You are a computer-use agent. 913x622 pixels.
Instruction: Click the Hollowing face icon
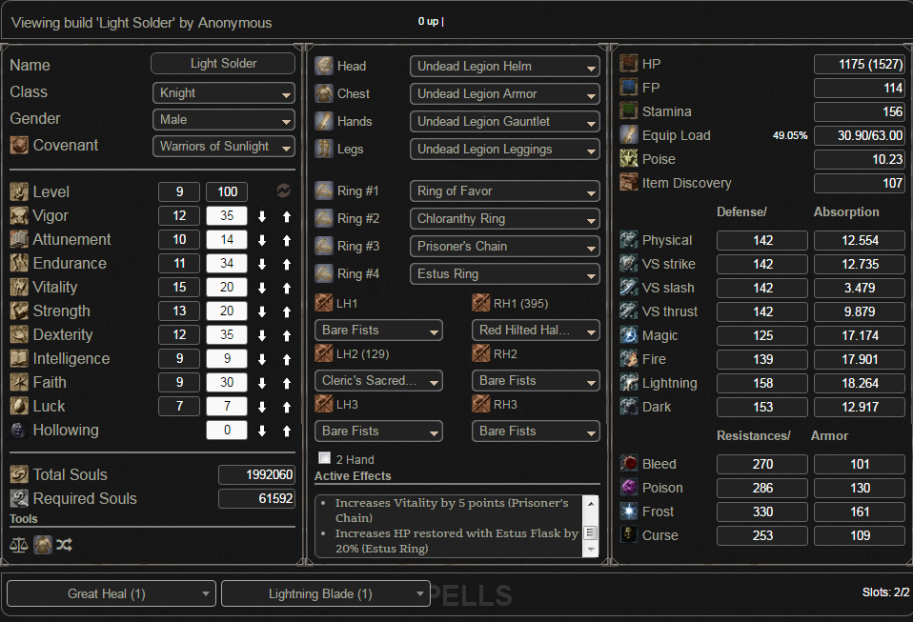click(19, 430)
